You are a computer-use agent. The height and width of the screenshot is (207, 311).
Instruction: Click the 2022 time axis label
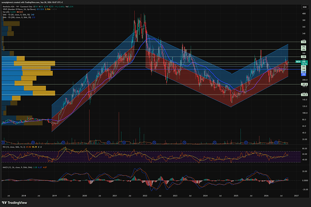coord(145,196)
